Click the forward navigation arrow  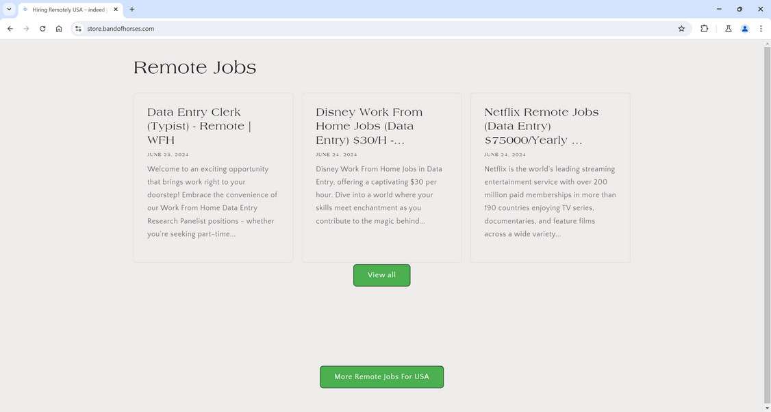(x=26, y=29)
